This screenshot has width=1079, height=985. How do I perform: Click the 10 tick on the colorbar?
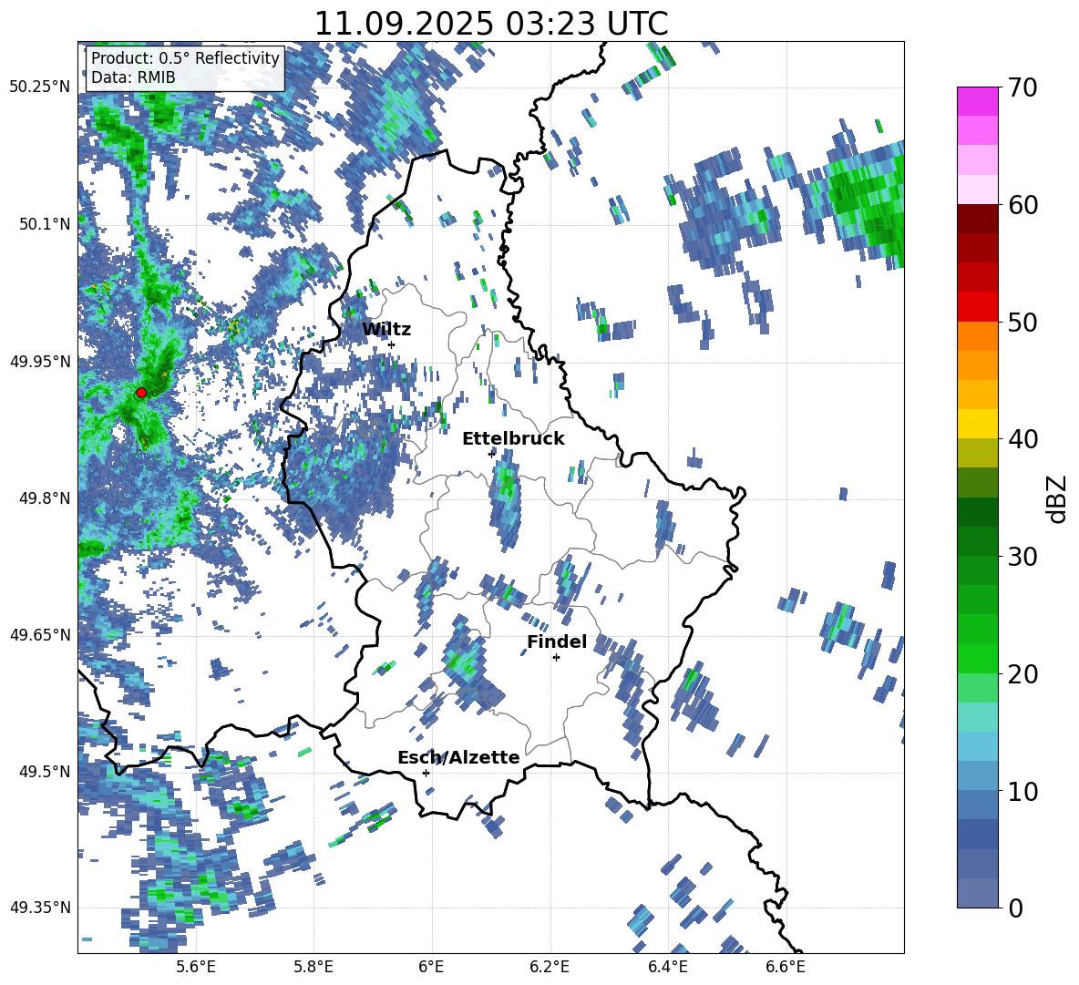(1022, 791)
